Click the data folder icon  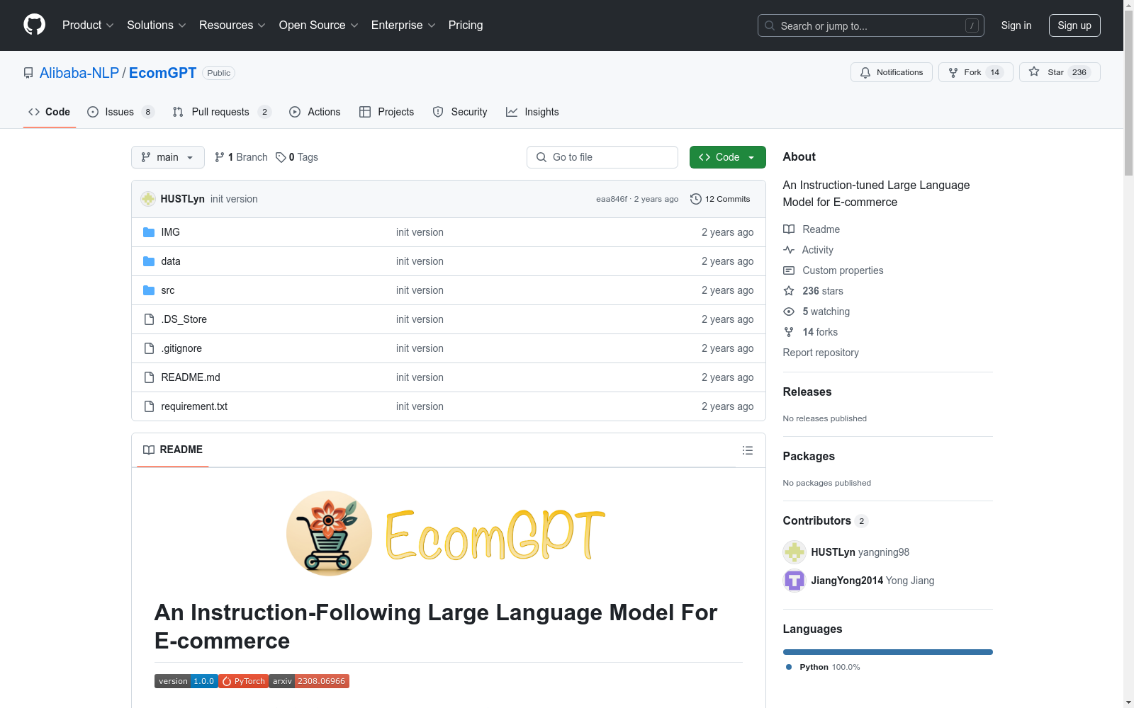[x=149, y=261]
